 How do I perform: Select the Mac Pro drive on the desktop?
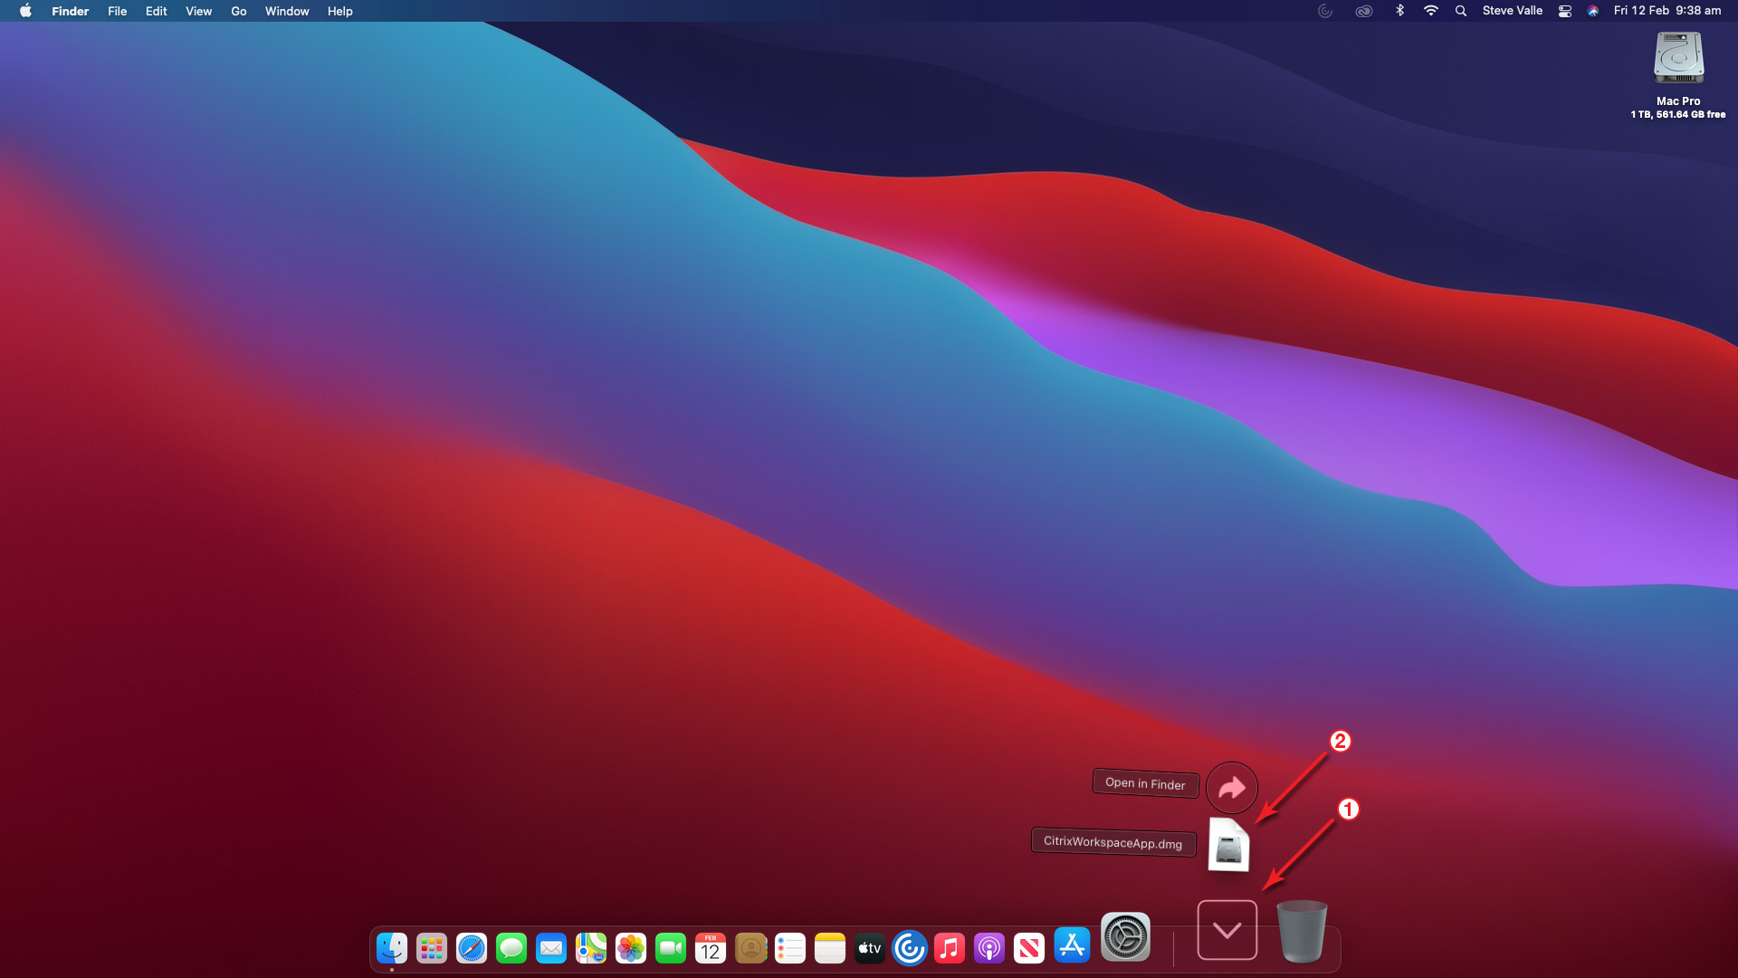coord(1678,59)
